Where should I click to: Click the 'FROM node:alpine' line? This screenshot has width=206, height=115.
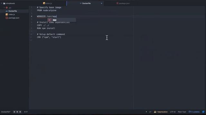[x=47, y=11]
